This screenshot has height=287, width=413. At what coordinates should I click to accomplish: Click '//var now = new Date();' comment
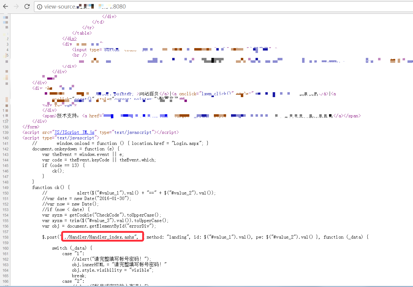70,204
